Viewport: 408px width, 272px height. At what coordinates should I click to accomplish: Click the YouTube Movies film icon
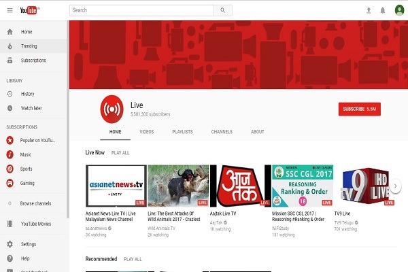click(10, 224)
